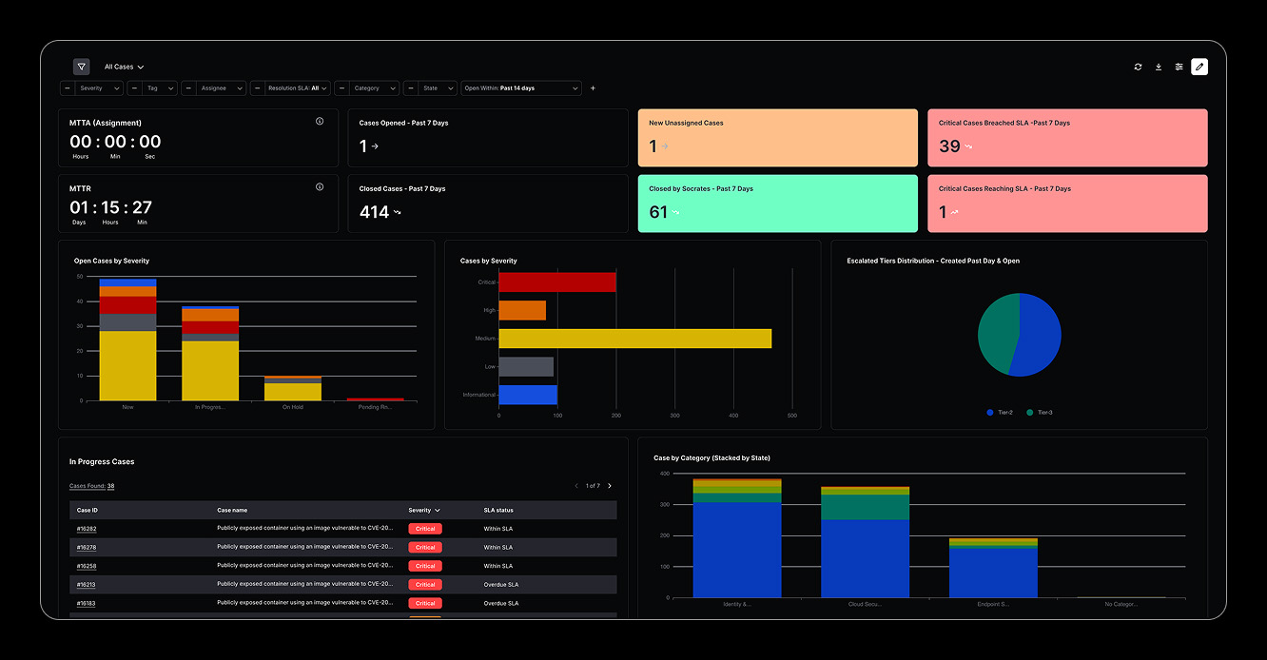Click the download icon

pyautogui.click(x=1159, y=67)
